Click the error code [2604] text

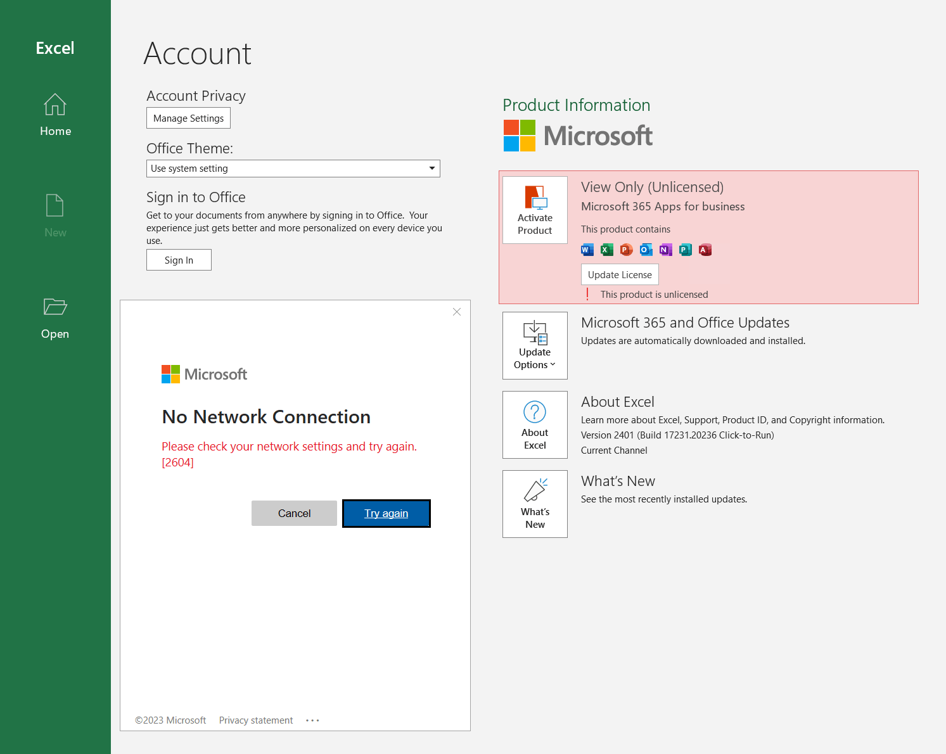tap(178, 463)
